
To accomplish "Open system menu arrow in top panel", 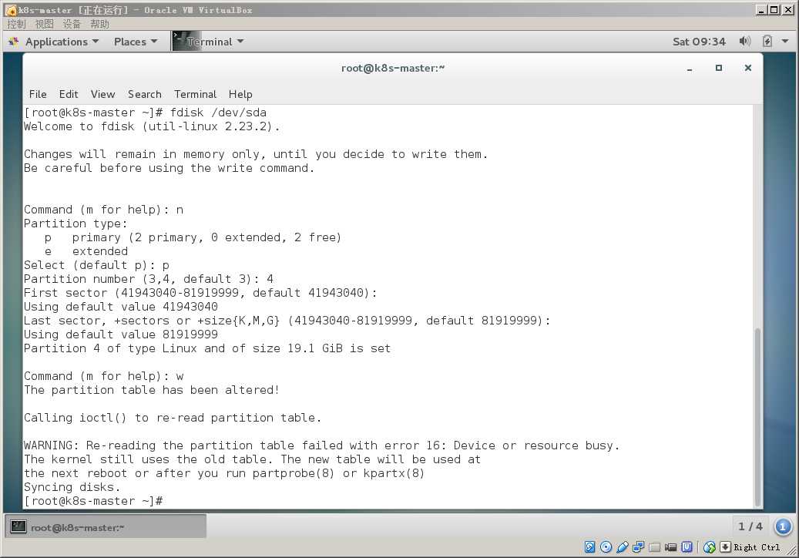I will pyautogui.click(x=785, y=42).
